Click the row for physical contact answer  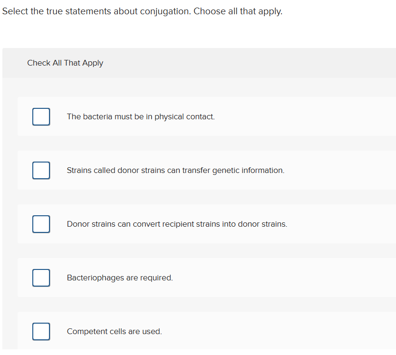[204, 116]
